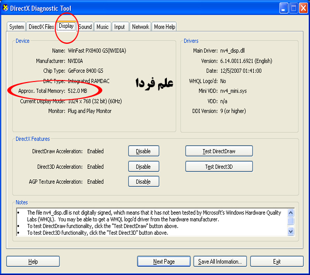Open the DirectX Files tab

tap(41, 27)
